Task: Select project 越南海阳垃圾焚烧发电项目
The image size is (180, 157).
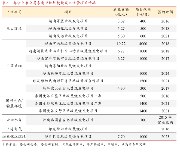Action: click(x=68, y=66)
